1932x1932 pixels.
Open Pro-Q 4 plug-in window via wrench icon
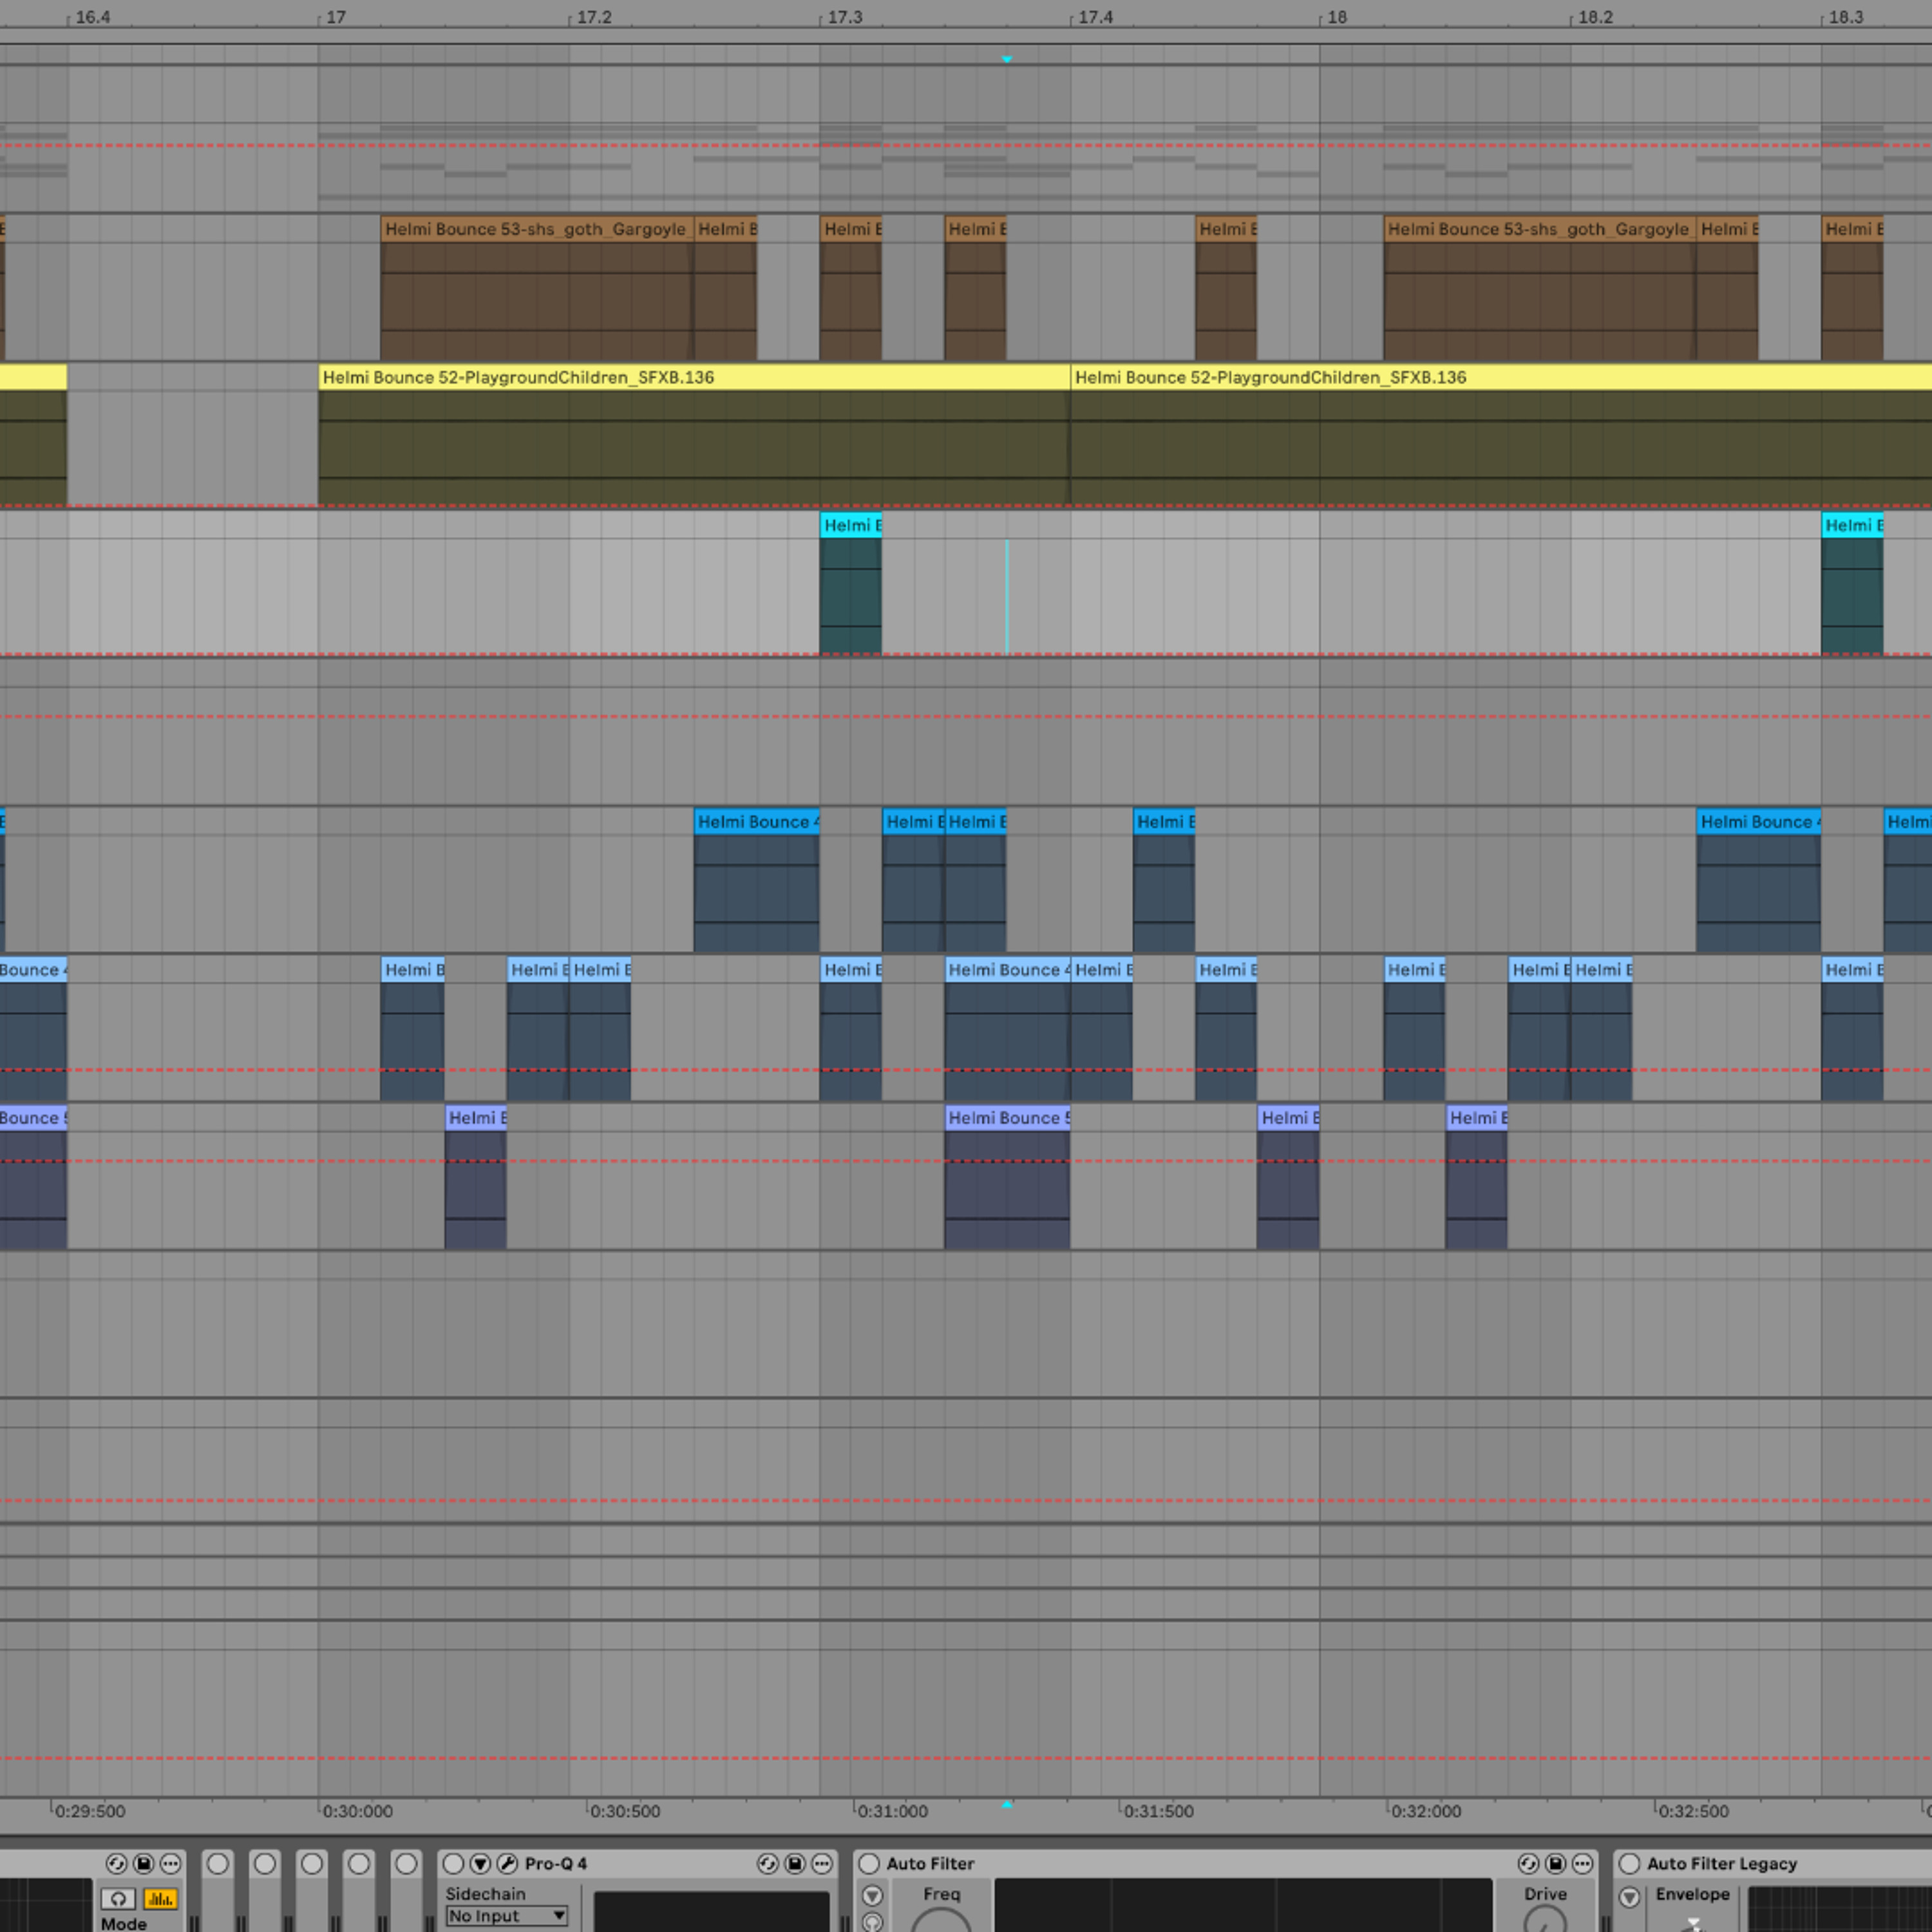508,1864
